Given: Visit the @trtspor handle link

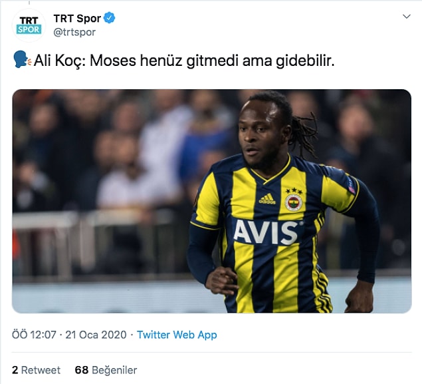Looking at the screenshot, I should 74,33.
